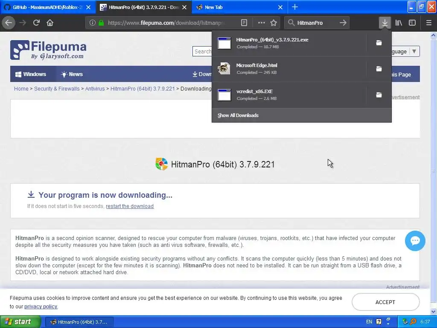The width and height of the screenshot is (437, 328).
Task: Go to Home breadcrumb
Action: (x=21, y=89)
